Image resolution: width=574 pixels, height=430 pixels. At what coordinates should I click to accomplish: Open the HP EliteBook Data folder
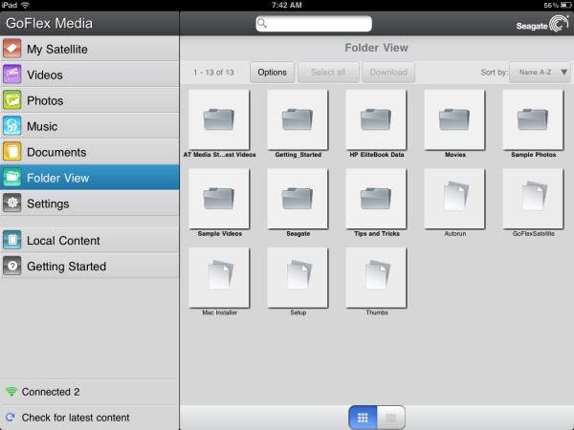(376, 119)
